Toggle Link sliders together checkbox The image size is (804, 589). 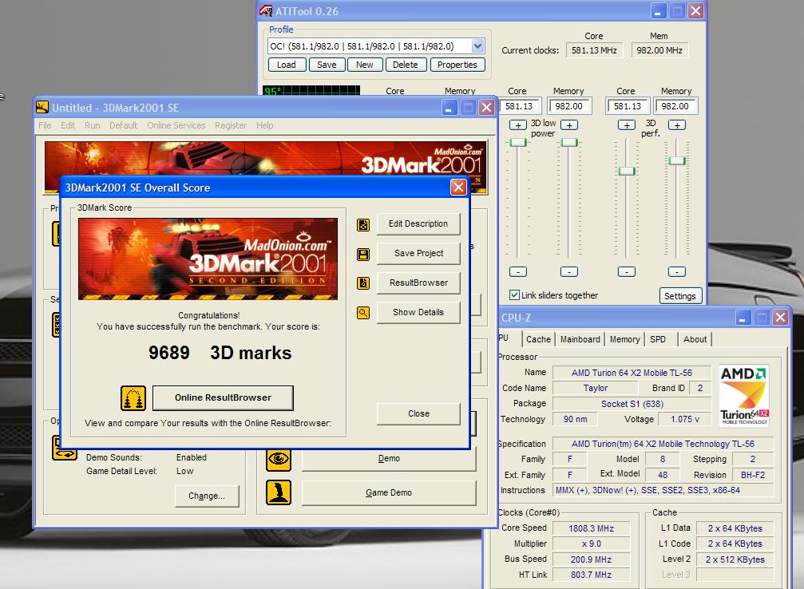514,294
